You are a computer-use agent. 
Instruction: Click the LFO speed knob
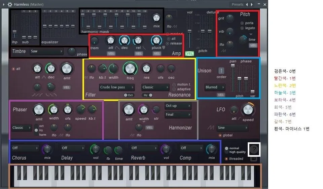tap(248, 110)
